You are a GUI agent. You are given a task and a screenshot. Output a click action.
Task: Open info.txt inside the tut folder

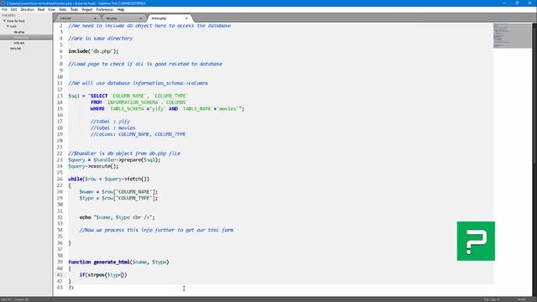(19, 43)
